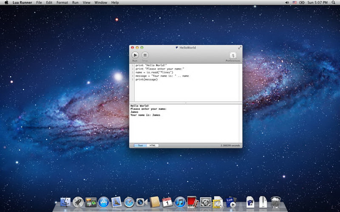Open the App Store dock icon
The height and width of the screenshot is (212, 340).
coord(103,203)
